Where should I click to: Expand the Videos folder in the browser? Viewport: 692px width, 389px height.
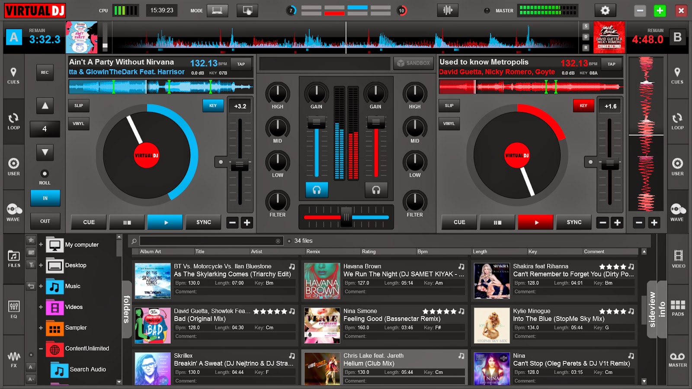41,307
